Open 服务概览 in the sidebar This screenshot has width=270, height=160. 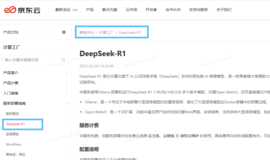pyautogui.click(x=12, y=114)
